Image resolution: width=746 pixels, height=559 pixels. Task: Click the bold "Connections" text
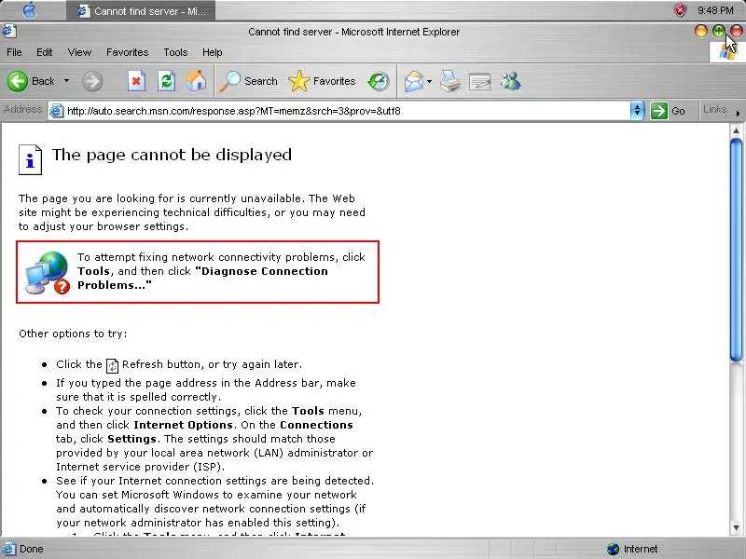(x=316, y=425)
